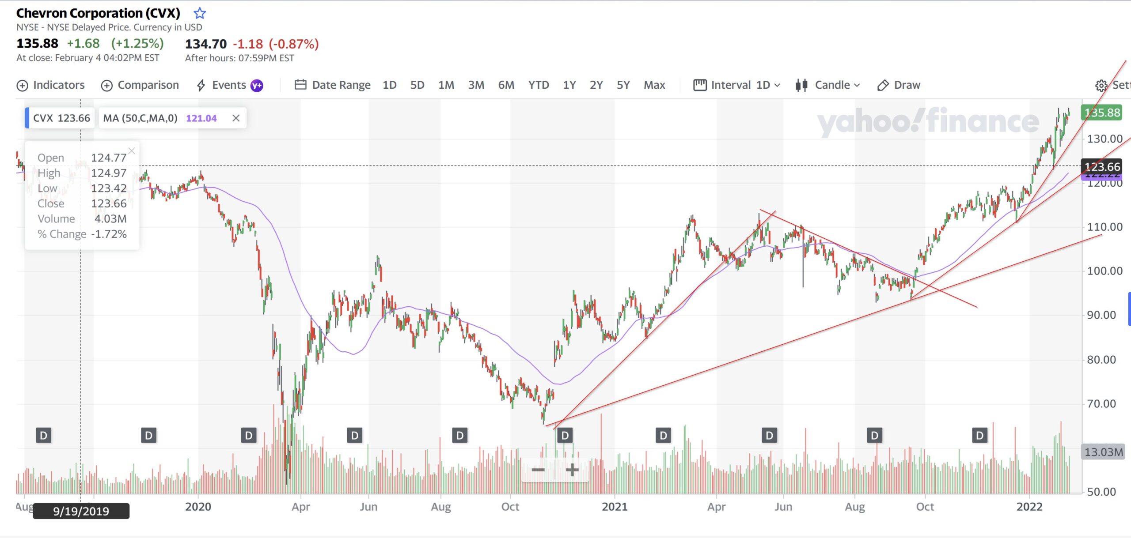Click the 13.03M volume label

coord(1103,452)
